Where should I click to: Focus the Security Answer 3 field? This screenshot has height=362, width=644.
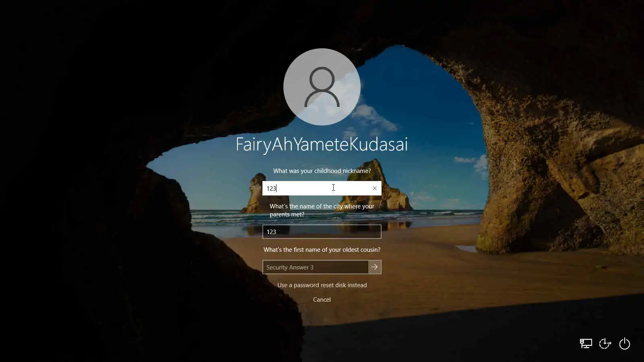click(x=316, y=267)
